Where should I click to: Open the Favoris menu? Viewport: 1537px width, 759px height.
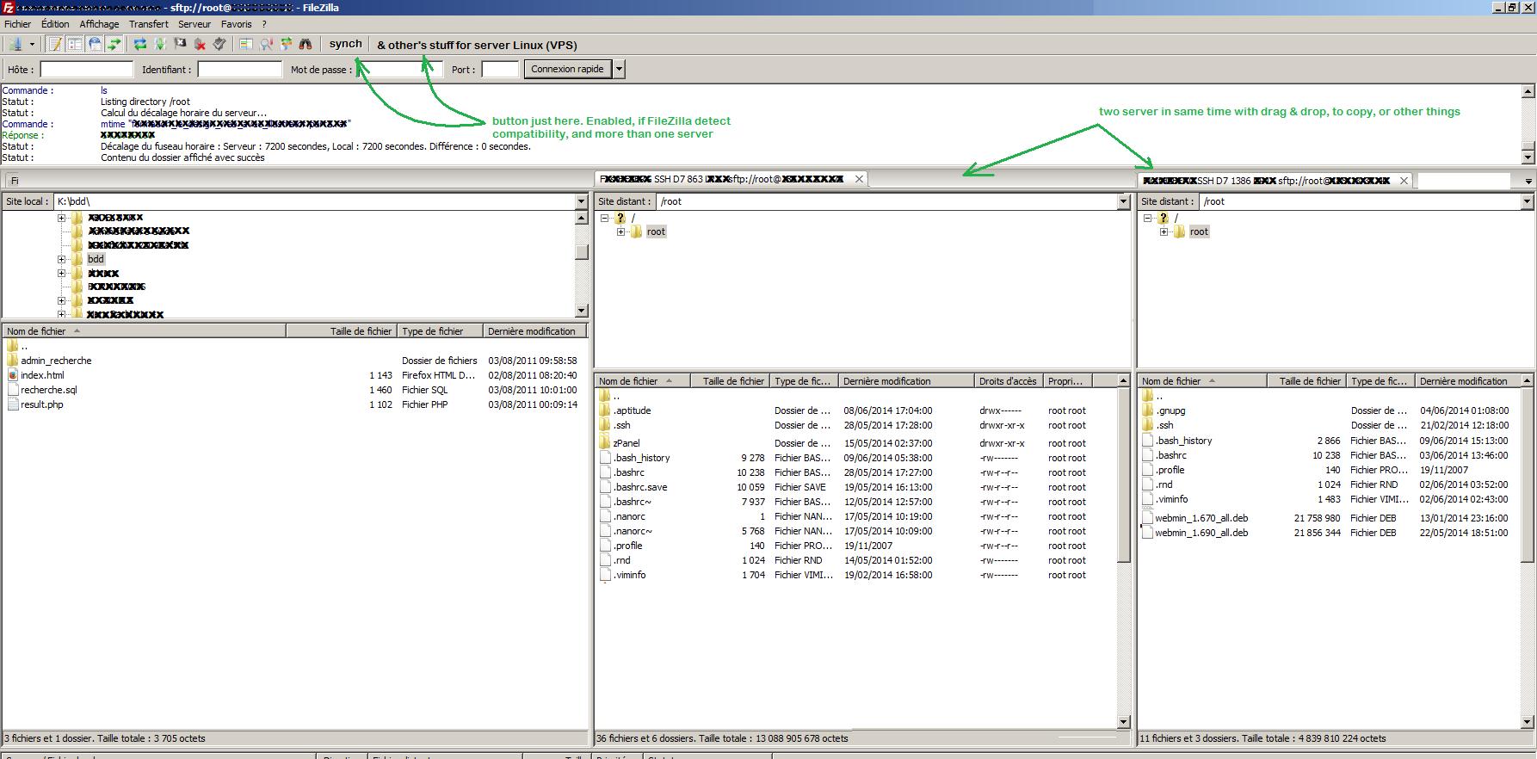[236, 24]
